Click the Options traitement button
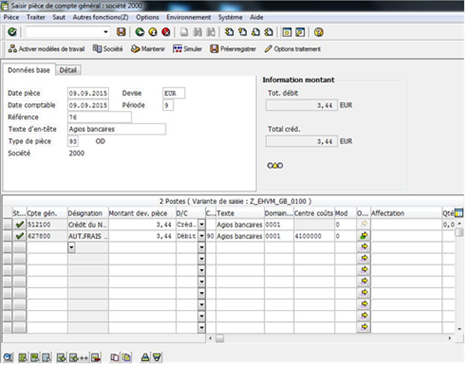 click(x=293, y=49)
